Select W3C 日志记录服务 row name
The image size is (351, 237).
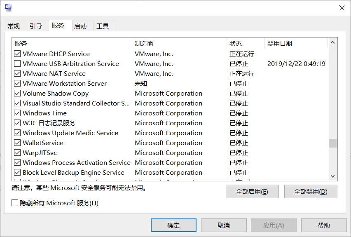49,123
